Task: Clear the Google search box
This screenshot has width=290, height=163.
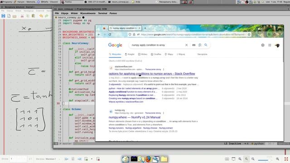Action: 186,45
